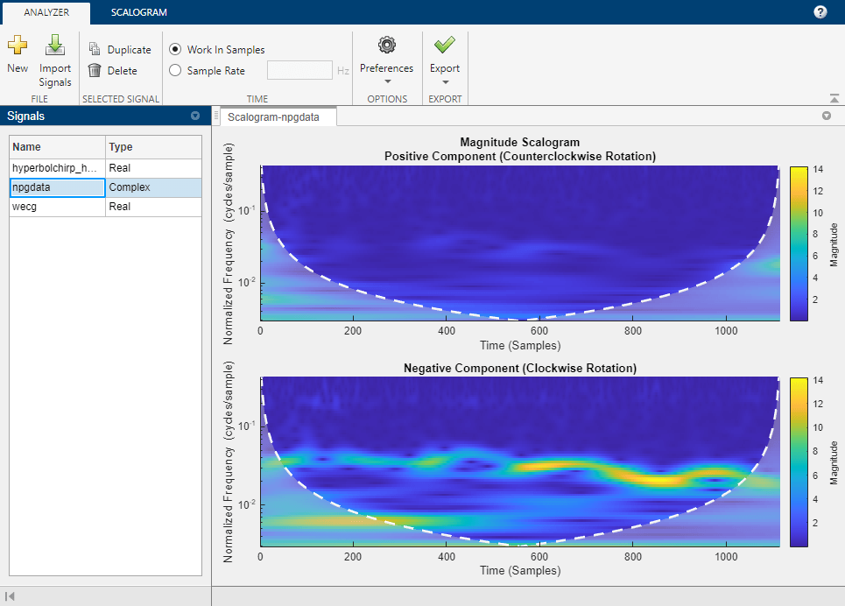Sort signals by the Type column header
The image size is (845, 606).
point(153,147)
